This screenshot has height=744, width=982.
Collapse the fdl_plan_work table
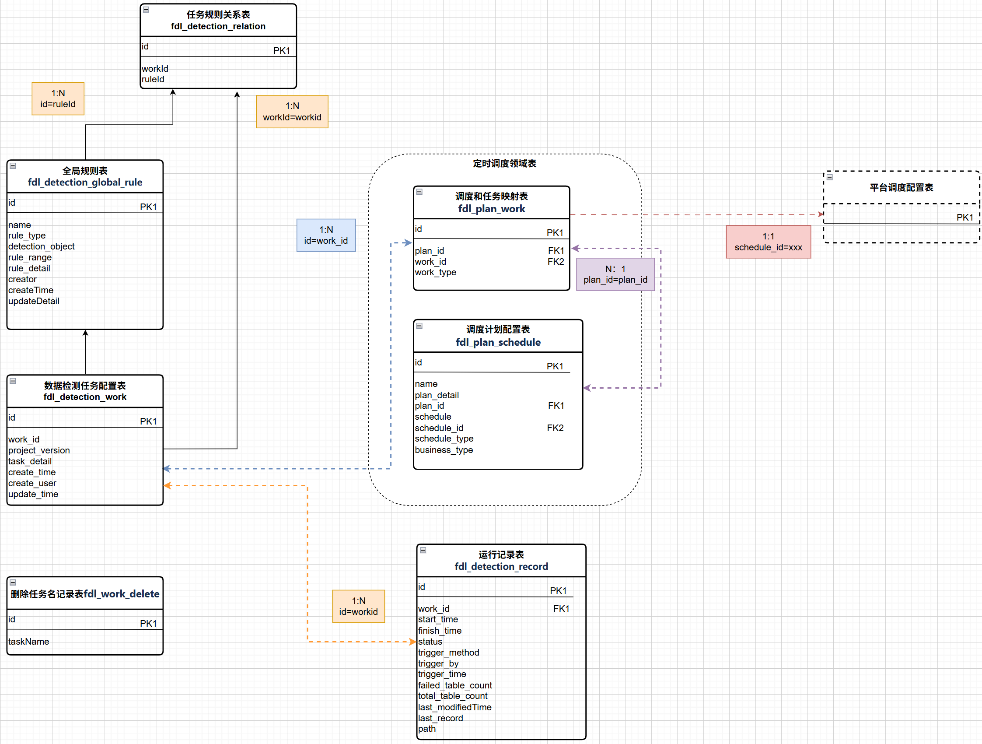click(x=419, y=192)
